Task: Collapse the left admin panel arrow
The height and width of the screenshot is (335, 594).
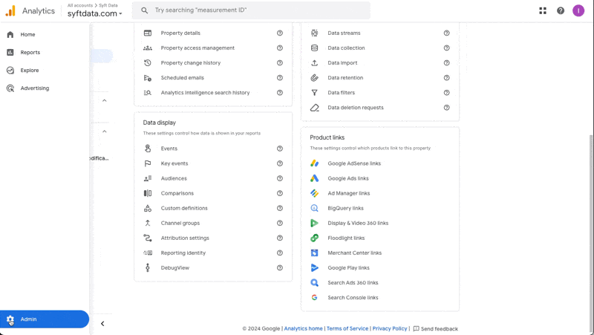Action: 102,324
